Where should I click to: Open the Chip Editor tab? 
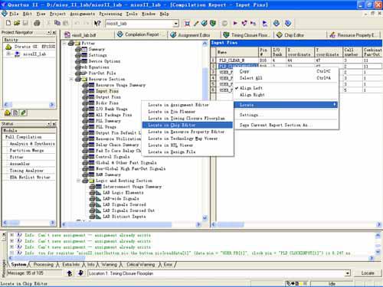coord(290,34)
